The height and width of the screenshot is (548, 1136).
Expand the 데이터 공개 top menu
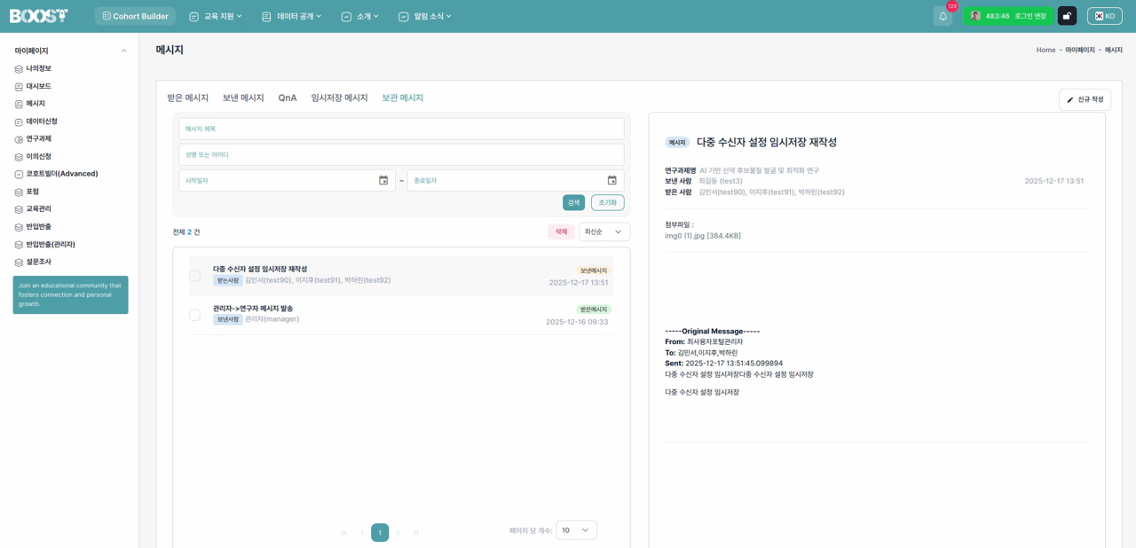(x=291, y=16)
